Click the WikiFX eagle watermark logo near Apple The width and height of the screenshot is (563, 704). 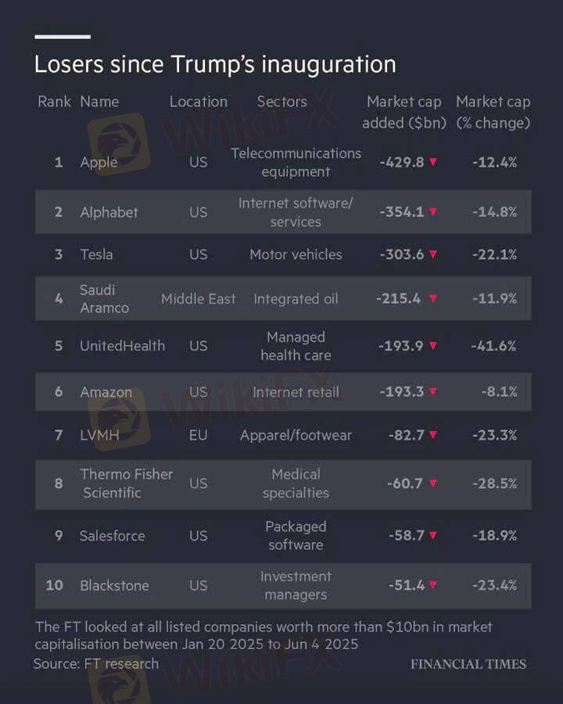[x=120, y=145]
